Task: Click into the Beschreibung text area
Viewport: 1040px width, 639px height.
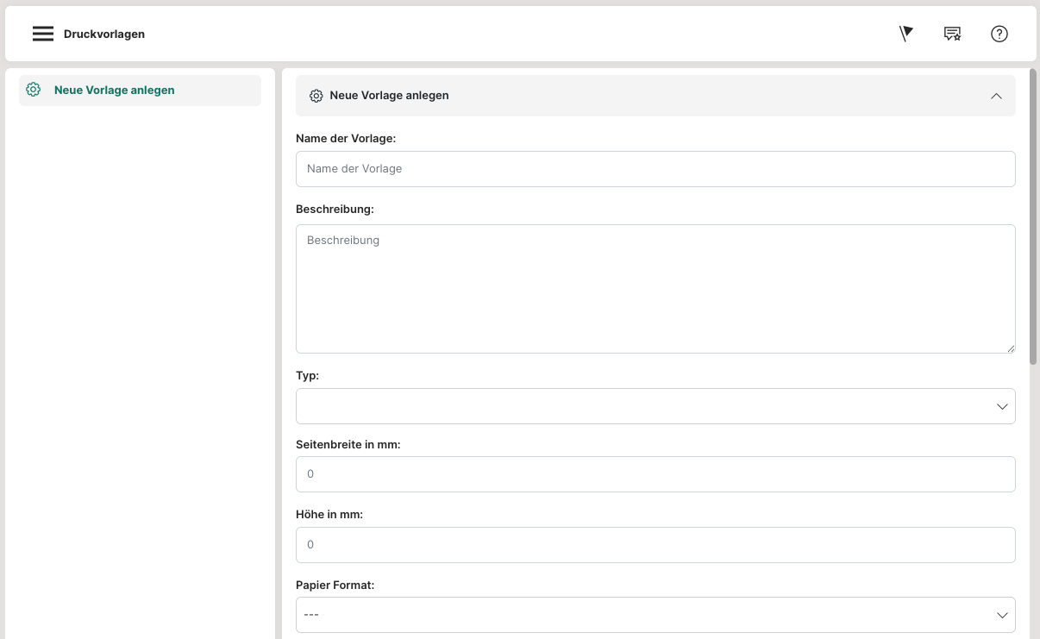Action: coord(655,288)
